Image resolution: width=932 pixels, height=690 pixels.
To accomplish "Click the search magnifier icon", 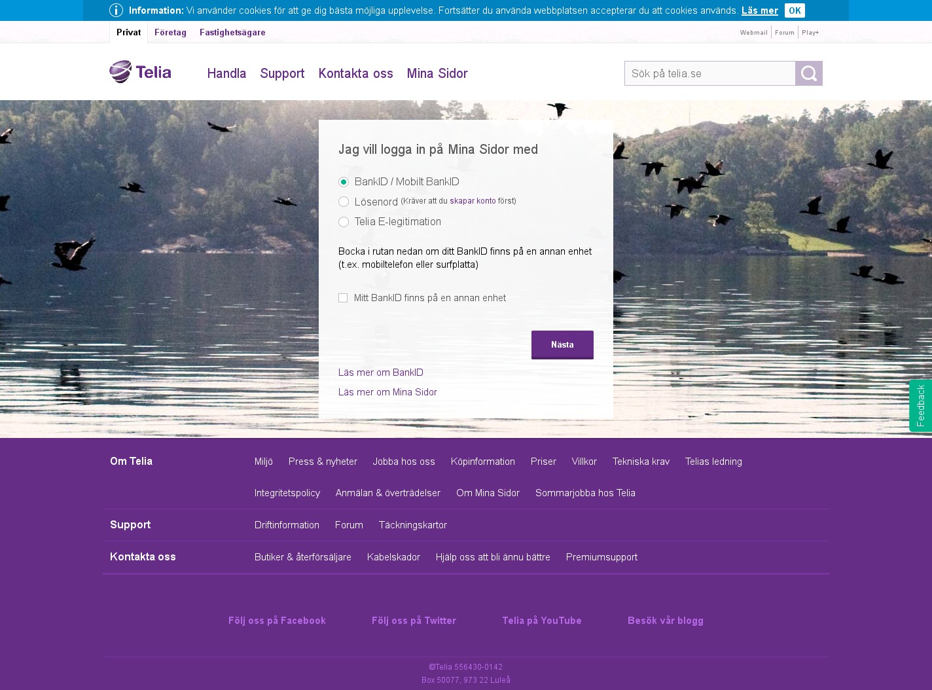I will [809, 73].
